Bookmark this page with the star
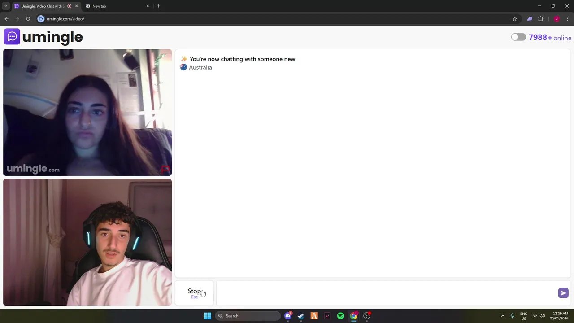Image resolution: width=574 pixels, height=323 pixels. click(x=515, y=19)
